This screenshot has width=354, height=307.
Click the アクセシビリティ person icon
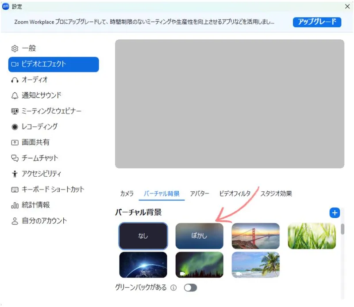click(15, 174)
